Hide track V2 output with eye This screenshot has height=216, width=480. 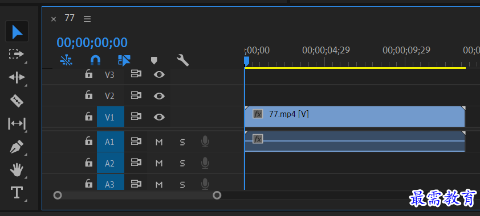pyautogui.click(x=159, y=96)
